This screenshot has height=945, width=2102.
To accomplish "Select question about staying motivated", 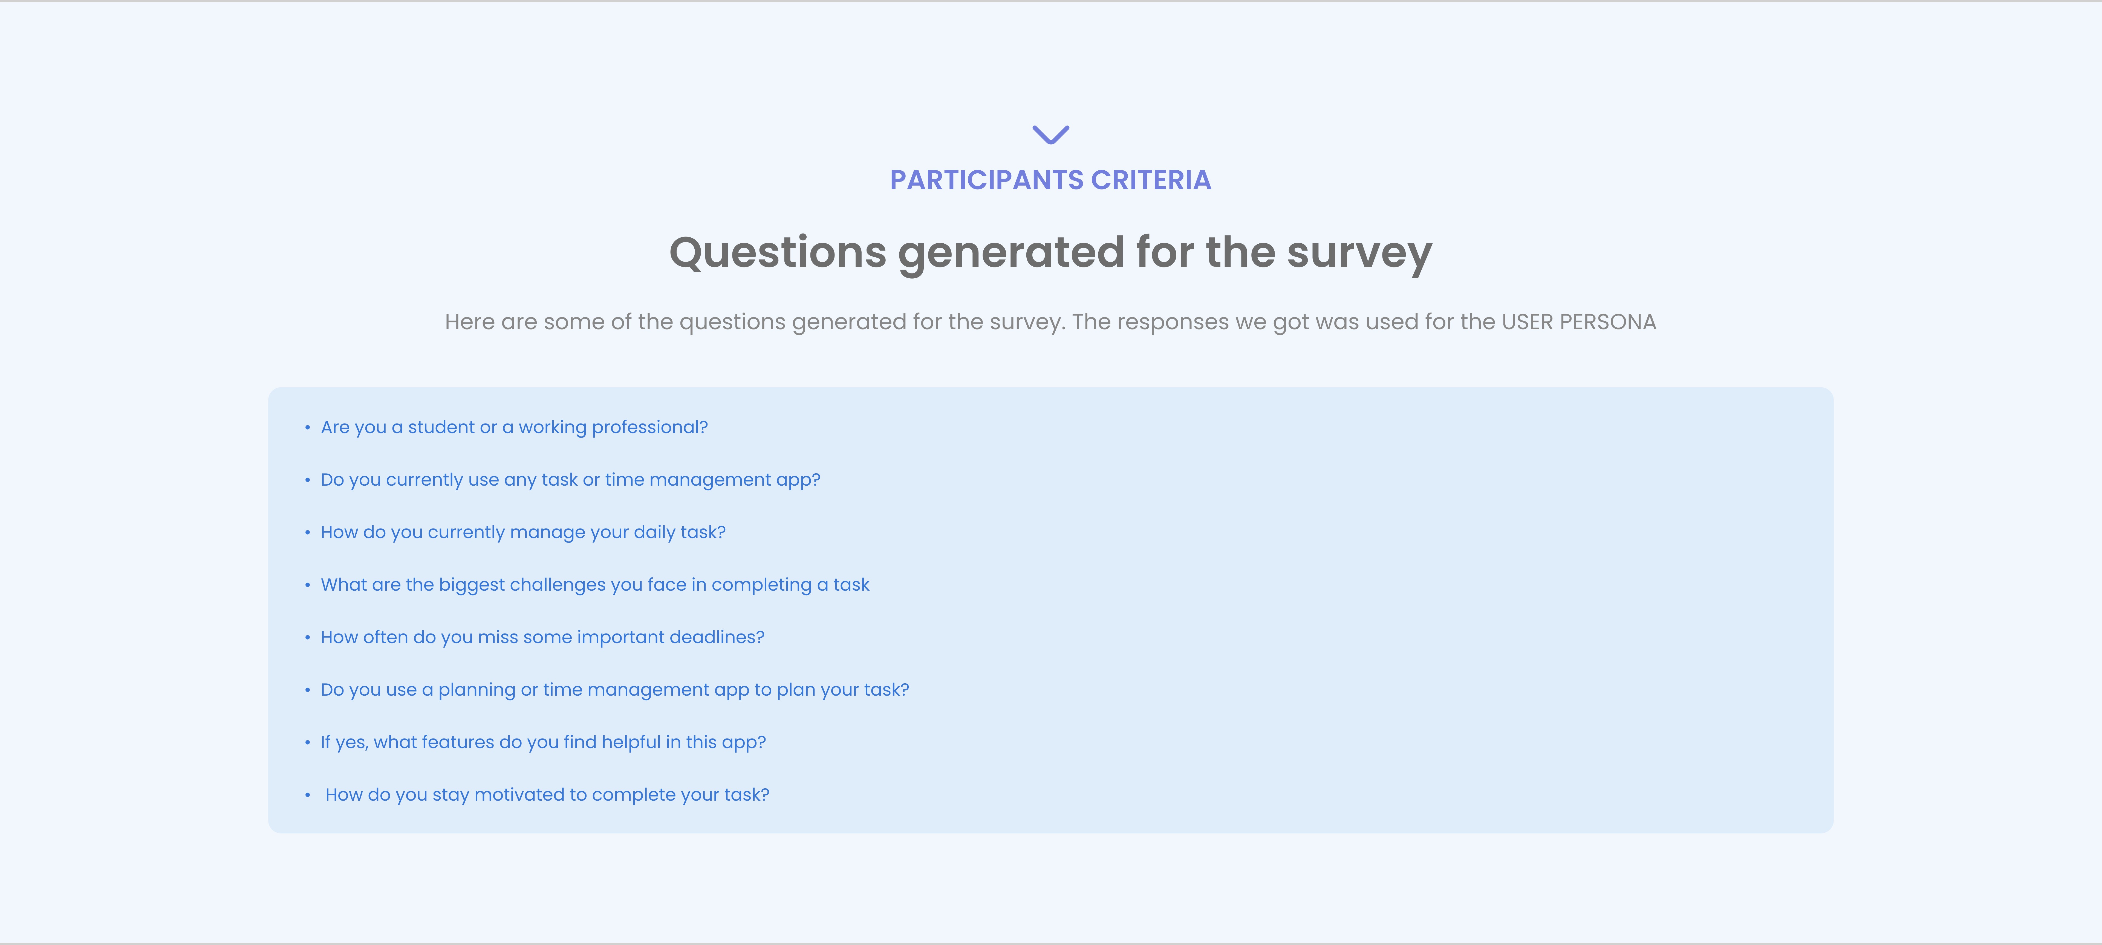I will pos(547,795).
